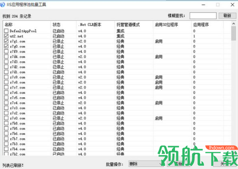Image resolution: width=238 pixels, height=169 pixels.
Task: Click the vertical scrollbar thumb
Action: coord(234,33)
